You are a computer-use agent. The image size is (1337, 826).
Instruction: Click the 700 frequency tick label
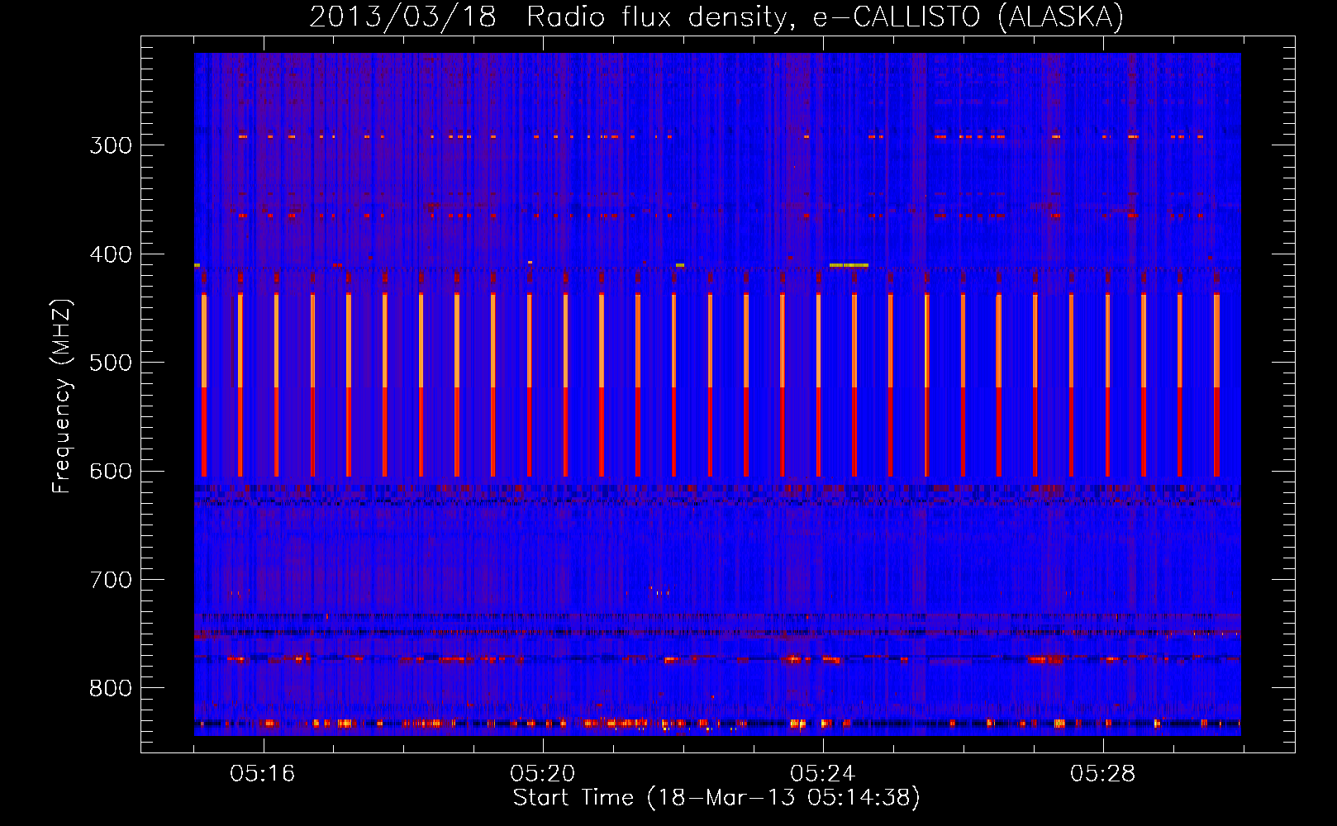[111, 580]
